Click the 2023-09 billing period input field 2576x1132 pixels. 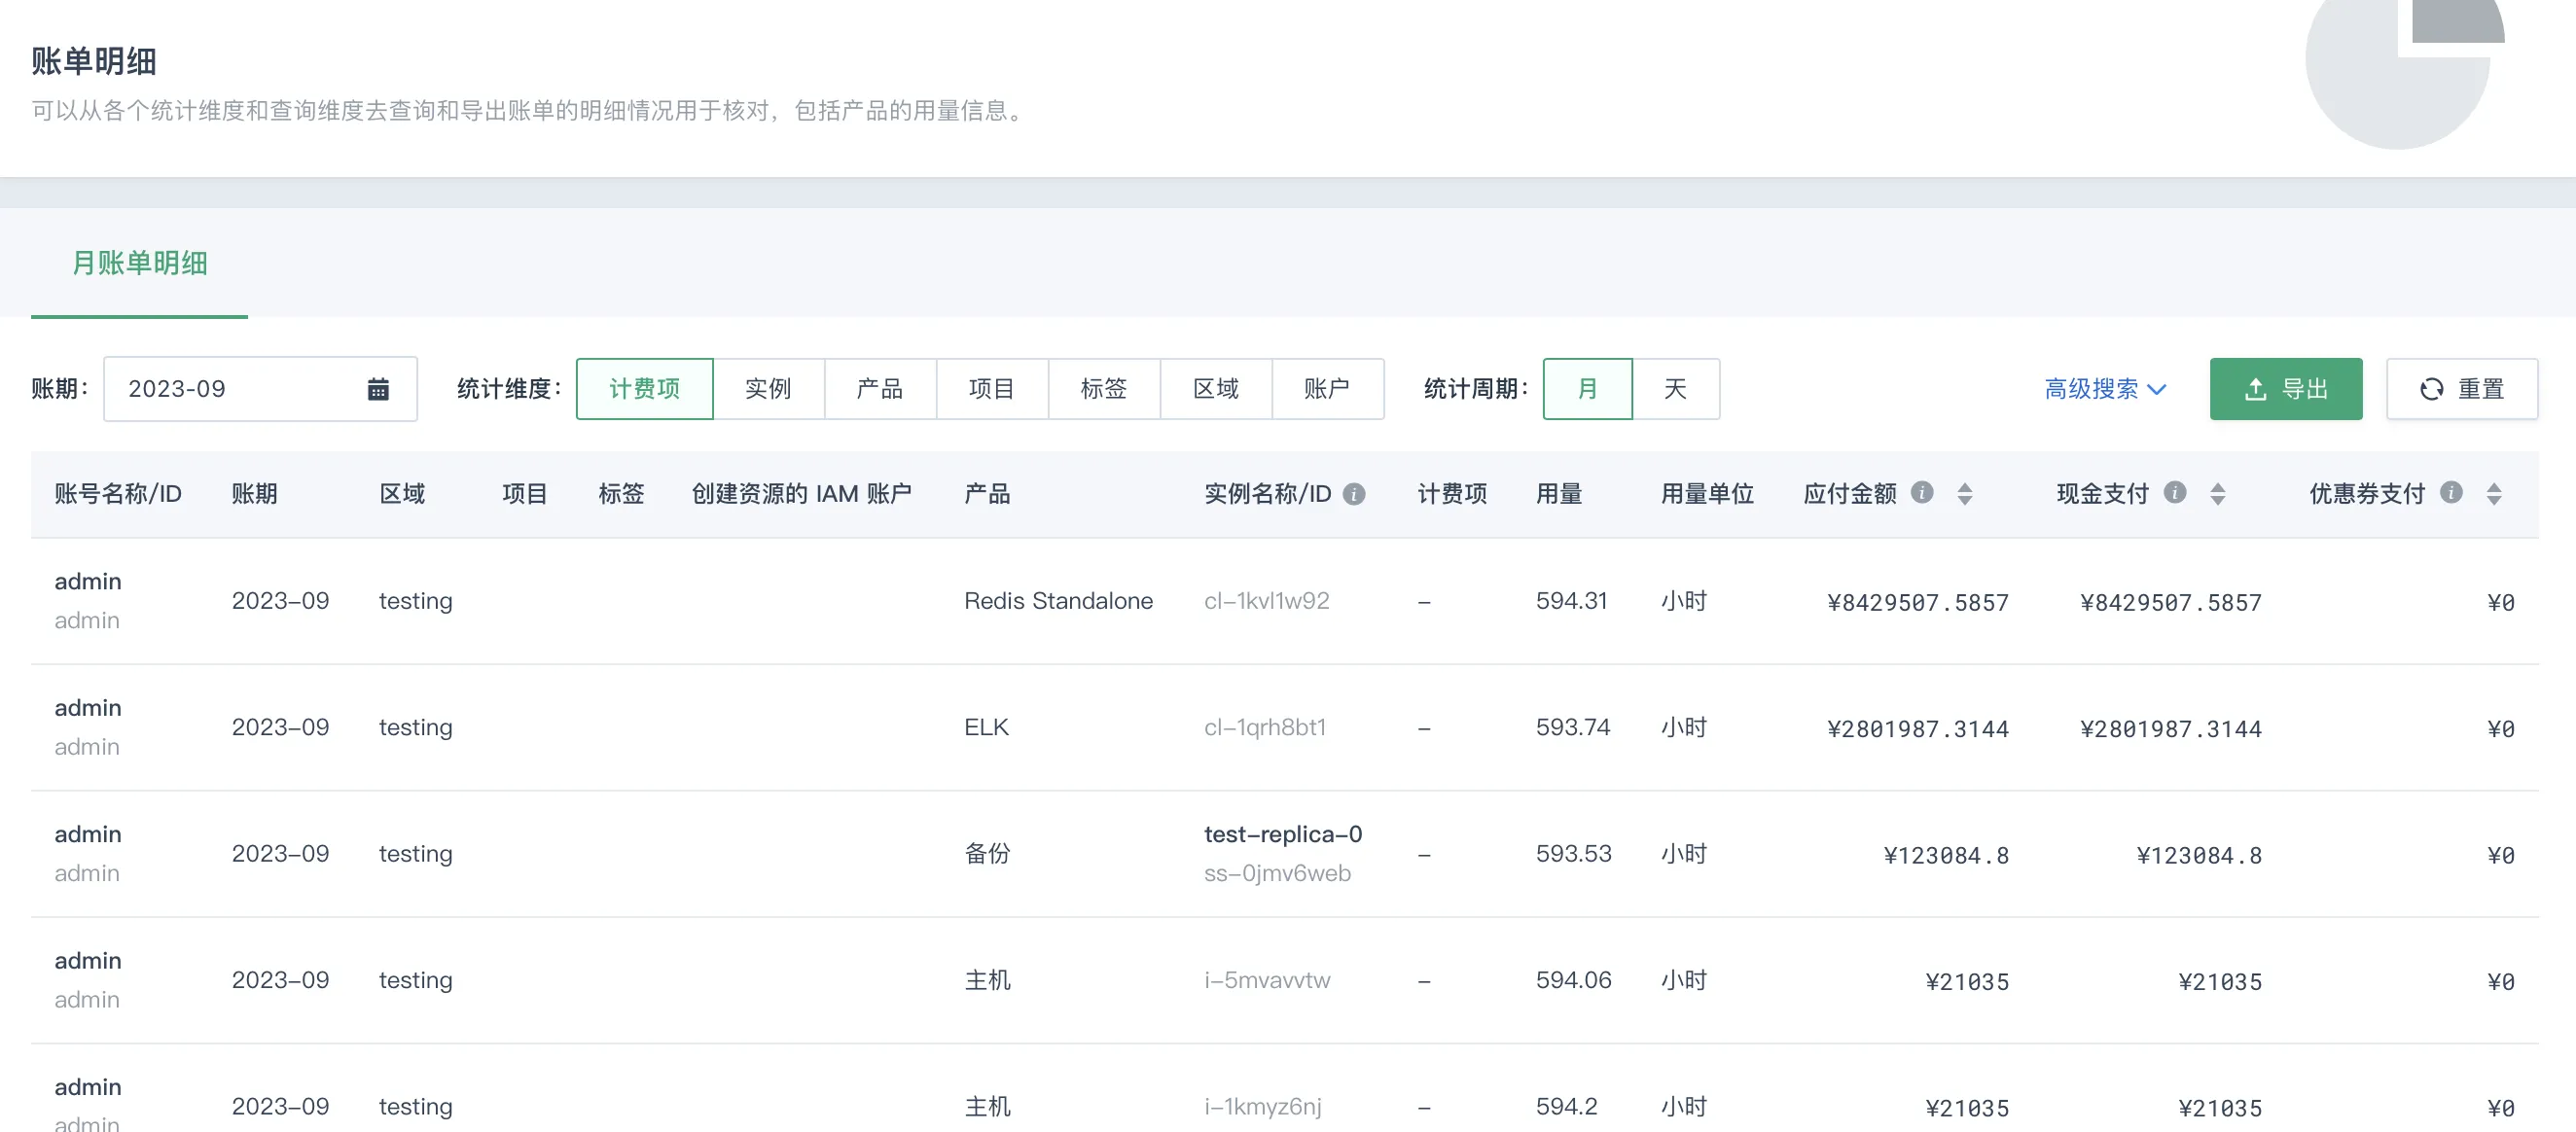(x=230, y=388)
